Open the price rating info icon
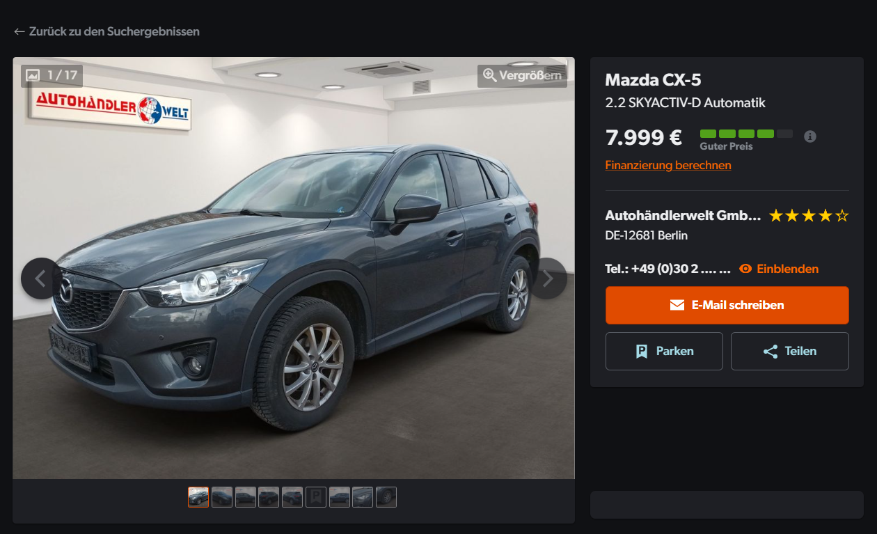 click(809, 136)
